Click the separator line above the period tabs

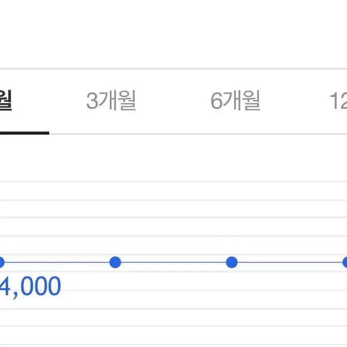[x=173, y=69]
